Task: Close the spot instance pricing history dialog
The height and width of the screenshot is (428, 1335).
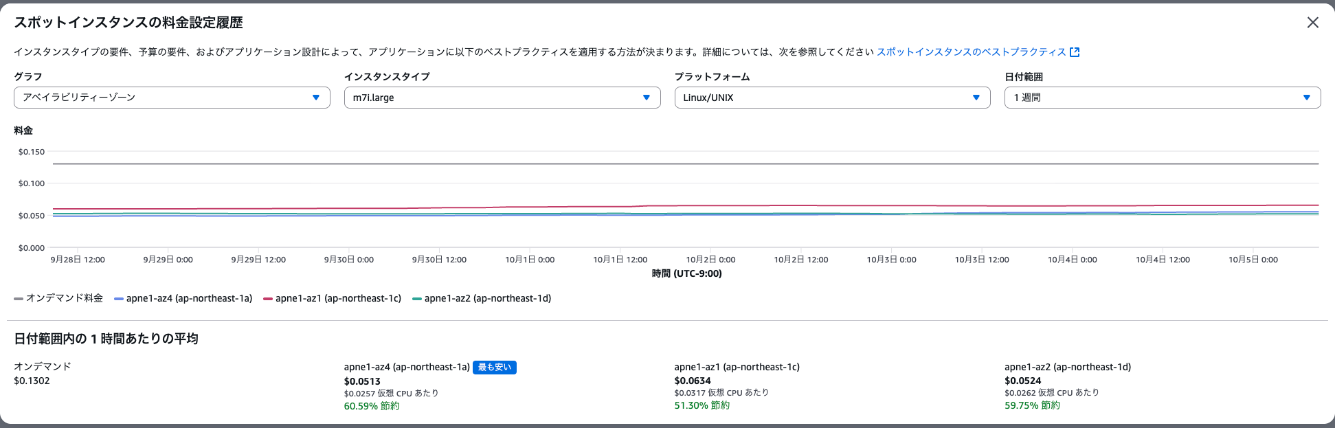Action: (x=1312, y=23)
